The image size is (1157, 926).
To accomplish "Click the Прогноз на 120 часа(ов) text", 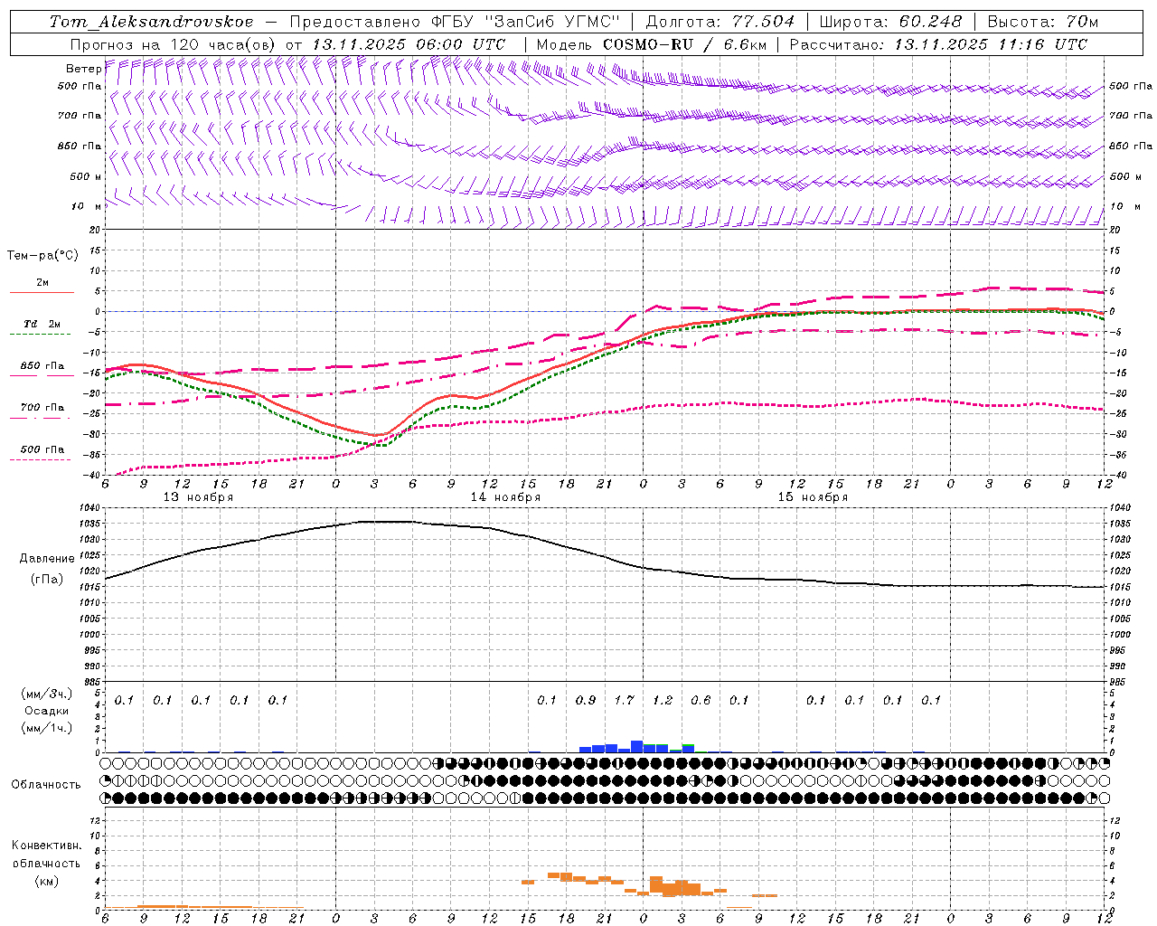I will (174, 44).
